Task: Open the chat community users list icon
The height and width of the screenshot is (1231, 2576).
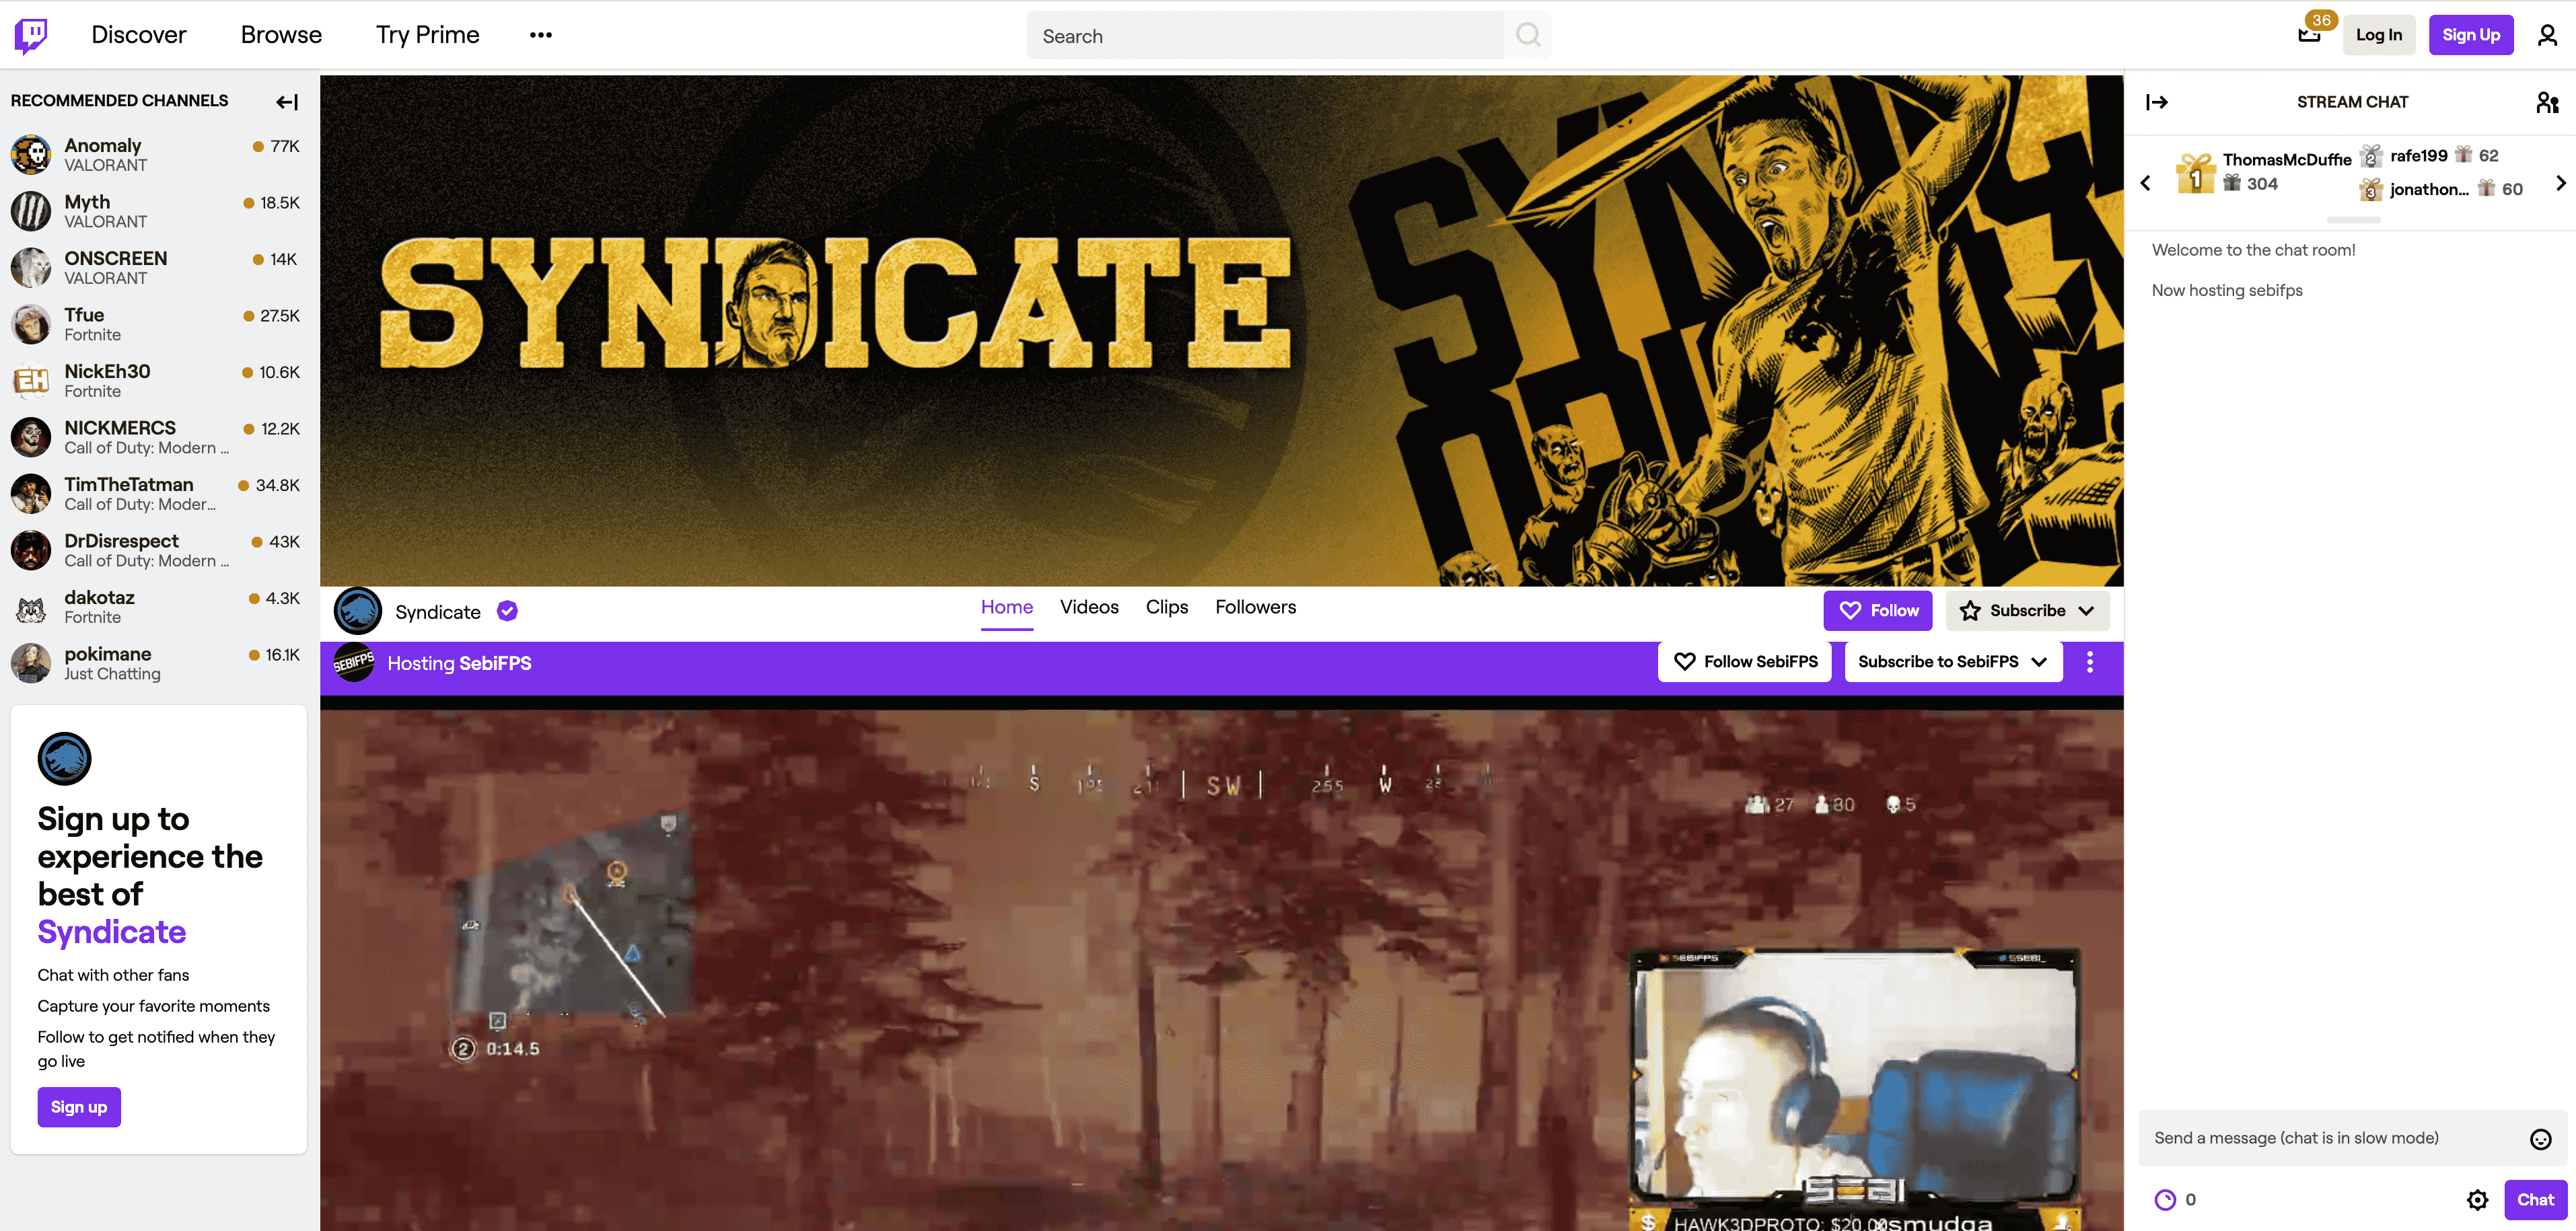Action: [2547, 102]
